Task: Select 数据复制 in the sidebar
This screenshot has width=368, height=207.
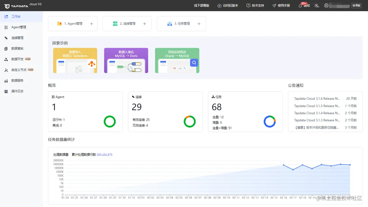Action: click(x=21, y=49)
